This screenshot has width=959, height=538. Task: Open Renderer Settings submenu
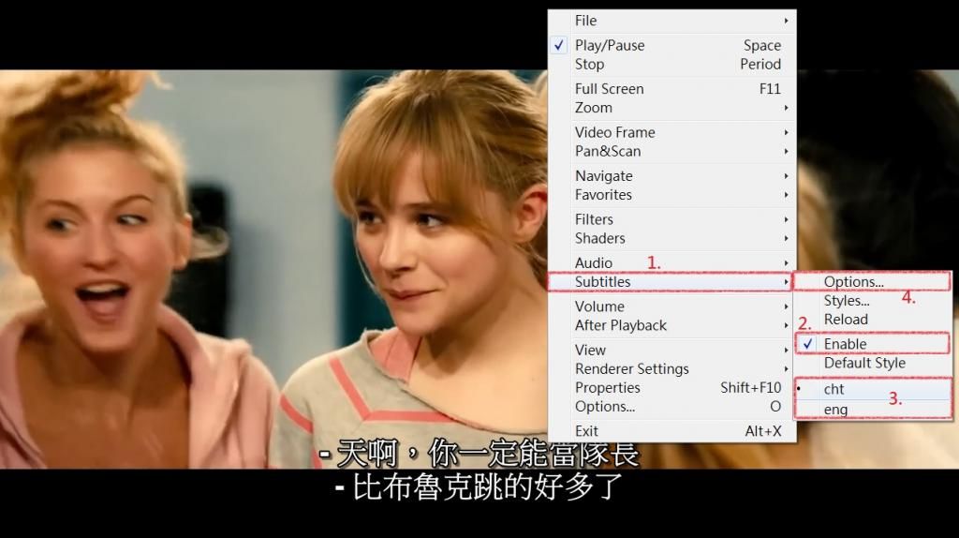671,368
